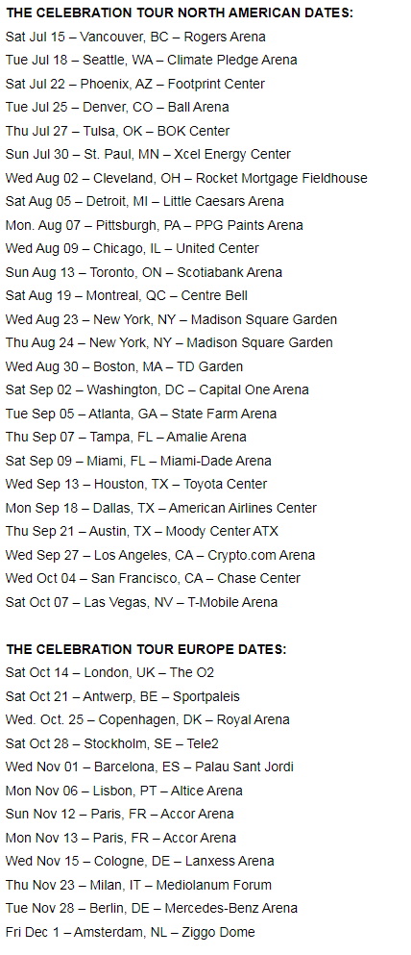Click Wed Aug 23 Madison Square Garden
The height and width of the screenshot is (955, 411).
[x=172, y=319]
